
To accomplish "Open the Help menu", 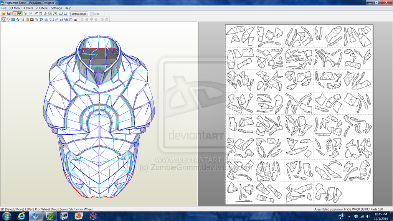I will point(68,8).
